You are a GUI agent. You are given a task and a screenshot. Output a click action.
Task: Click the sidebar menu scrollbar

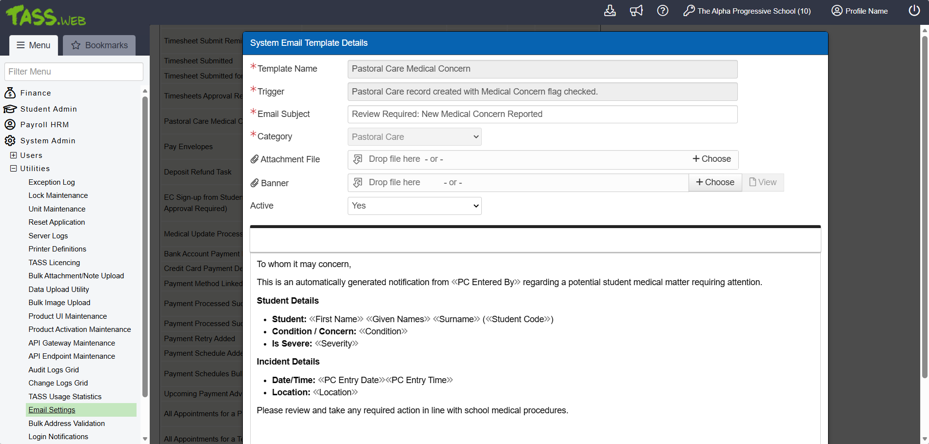pos(145,246)
